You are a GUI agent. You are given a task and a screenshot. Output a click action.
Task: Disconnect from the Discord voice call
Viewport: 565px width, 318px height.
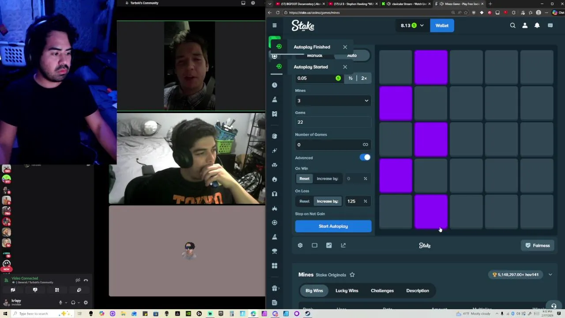click(x=86, y=280)
